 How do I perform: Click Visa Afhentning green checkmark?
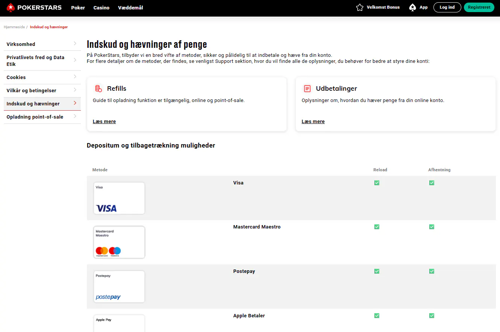pyautogui.click(x=432, y=183)
